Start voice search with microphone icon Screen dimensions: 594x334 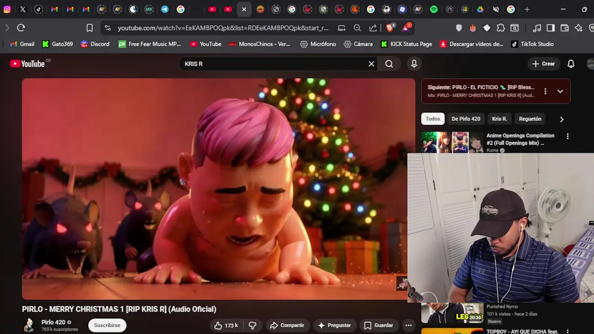[x=414, y=64]
